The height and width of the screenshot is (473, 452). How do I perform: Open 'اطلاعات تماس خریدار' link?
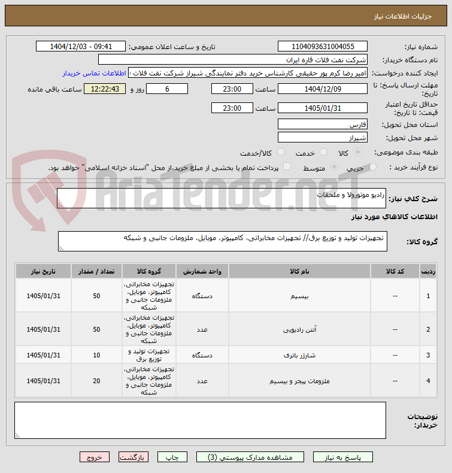[95, 73]
